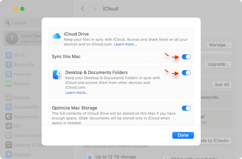Toggle Desktop & Documents Folders switch

186,73
